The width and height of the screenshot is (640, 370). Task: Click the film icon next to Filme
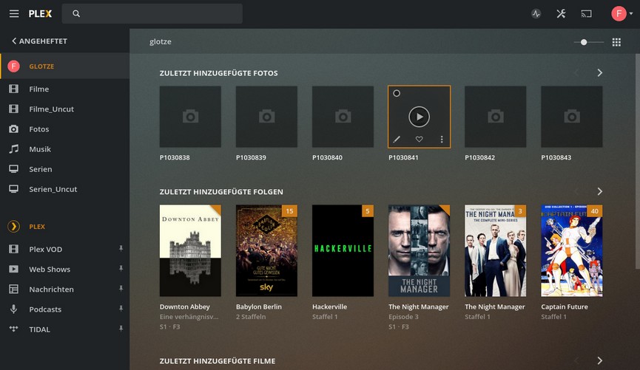[13, 89]
